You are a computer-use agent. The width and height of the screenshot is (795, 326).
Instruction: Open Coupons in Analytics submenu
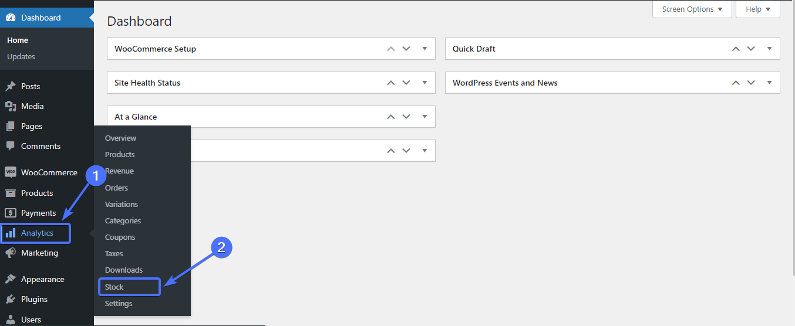click(x=120, y=237)
